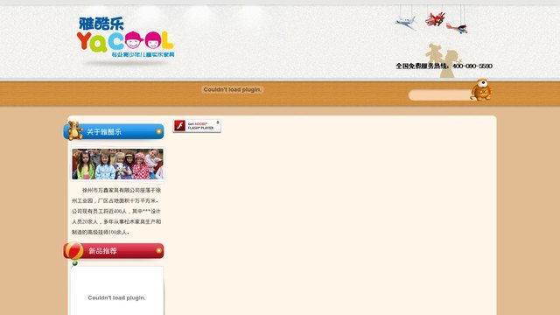Viewport: 560px width, 315px height.
Task: Click the green pushpin on product card
Action: [74, 263]
